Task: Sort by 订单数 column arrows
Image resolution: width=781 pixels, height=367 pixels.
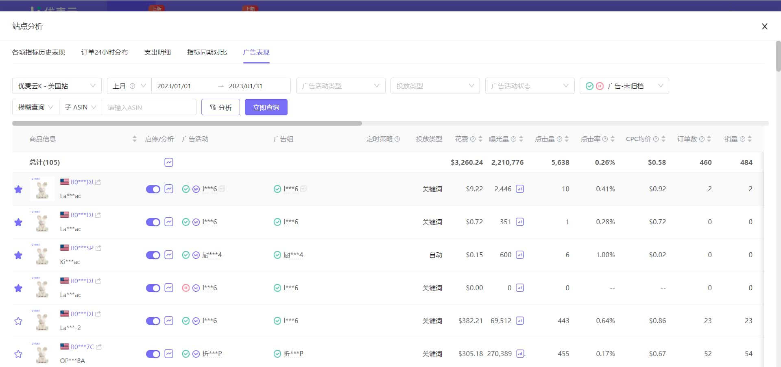Action: coord(709,139)
